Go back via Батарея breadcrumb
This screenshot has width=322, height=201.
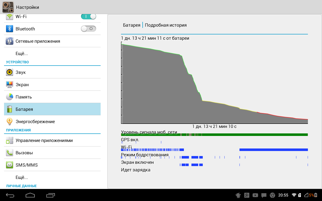[x=132, y=25]
